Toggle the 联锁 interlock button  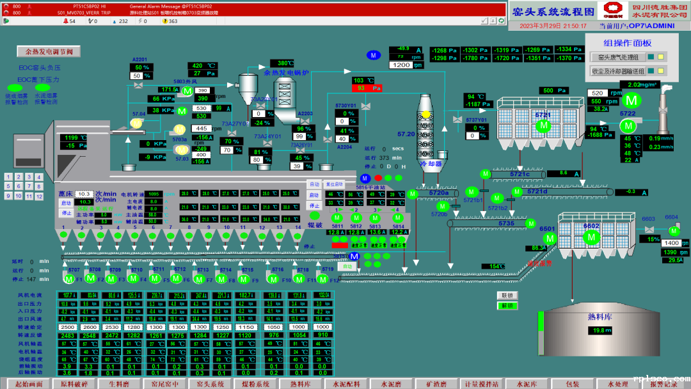[507, 295]
